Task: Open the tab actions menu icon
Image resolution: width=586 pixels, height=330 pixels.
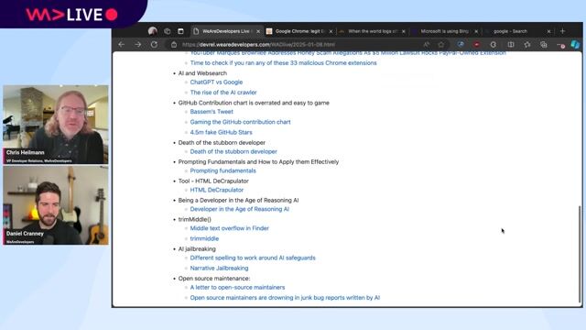Action: 181,31
